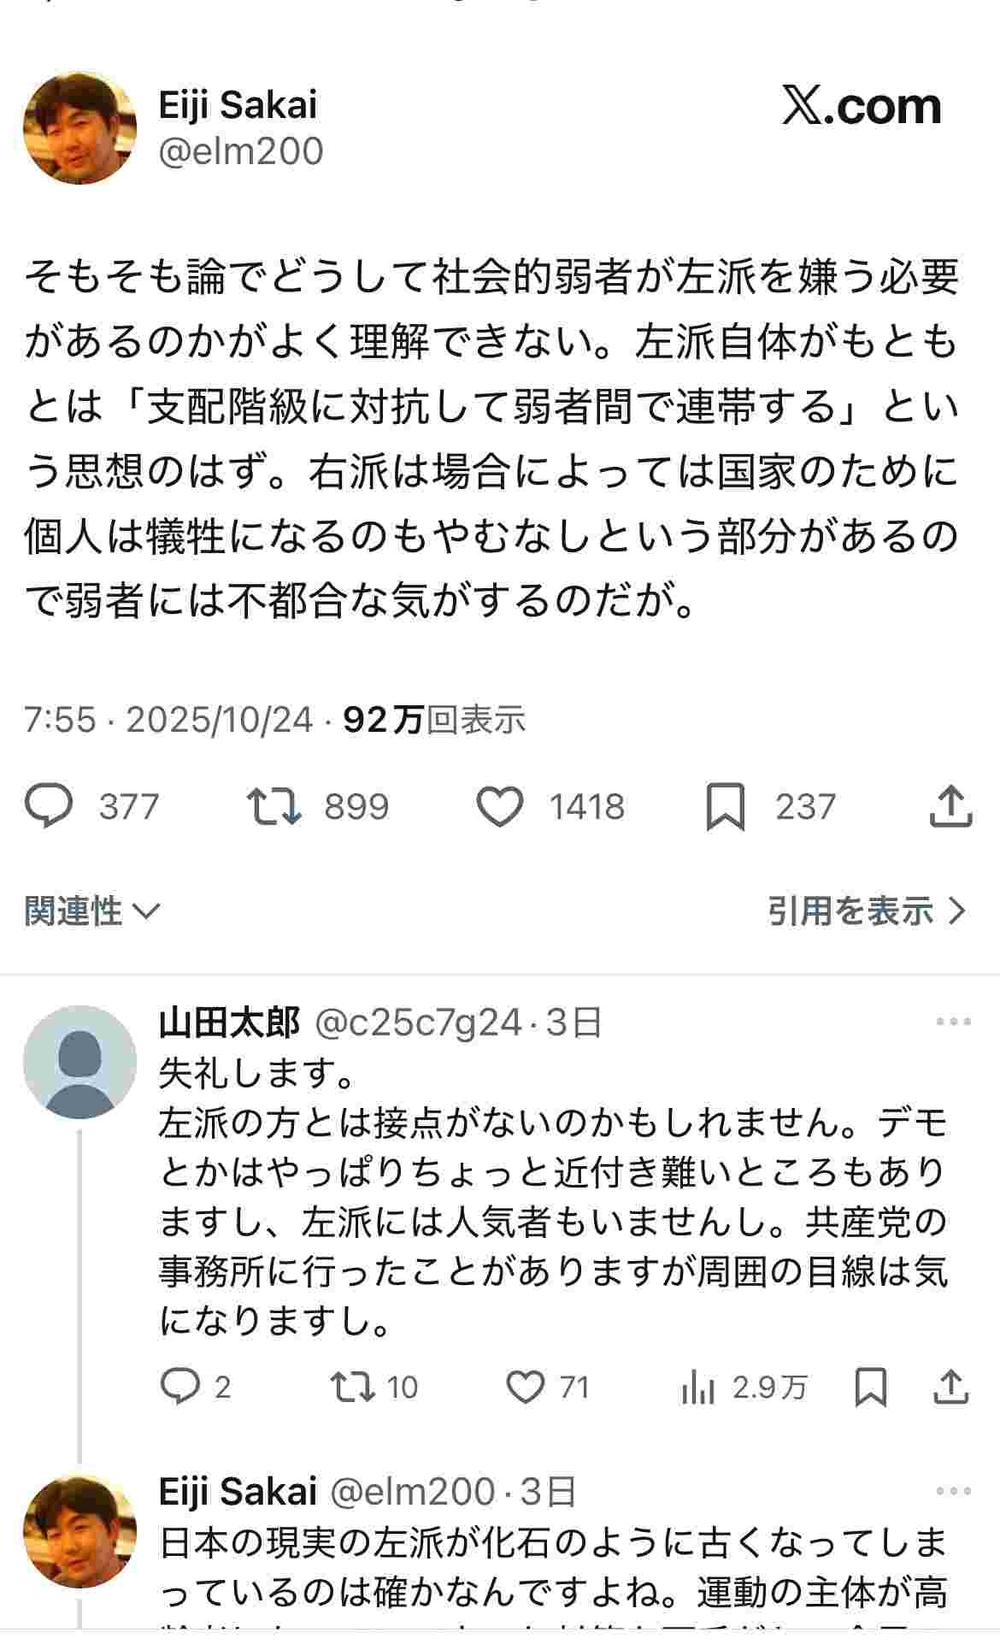Like 山田太郎's reply
Screen dimensions: 1000x1650
(525, 1387)
